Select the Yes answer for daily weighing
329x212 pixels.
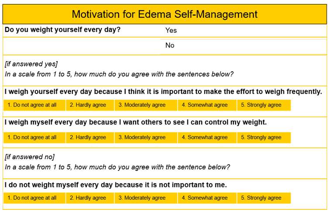[x=171, y=31]
